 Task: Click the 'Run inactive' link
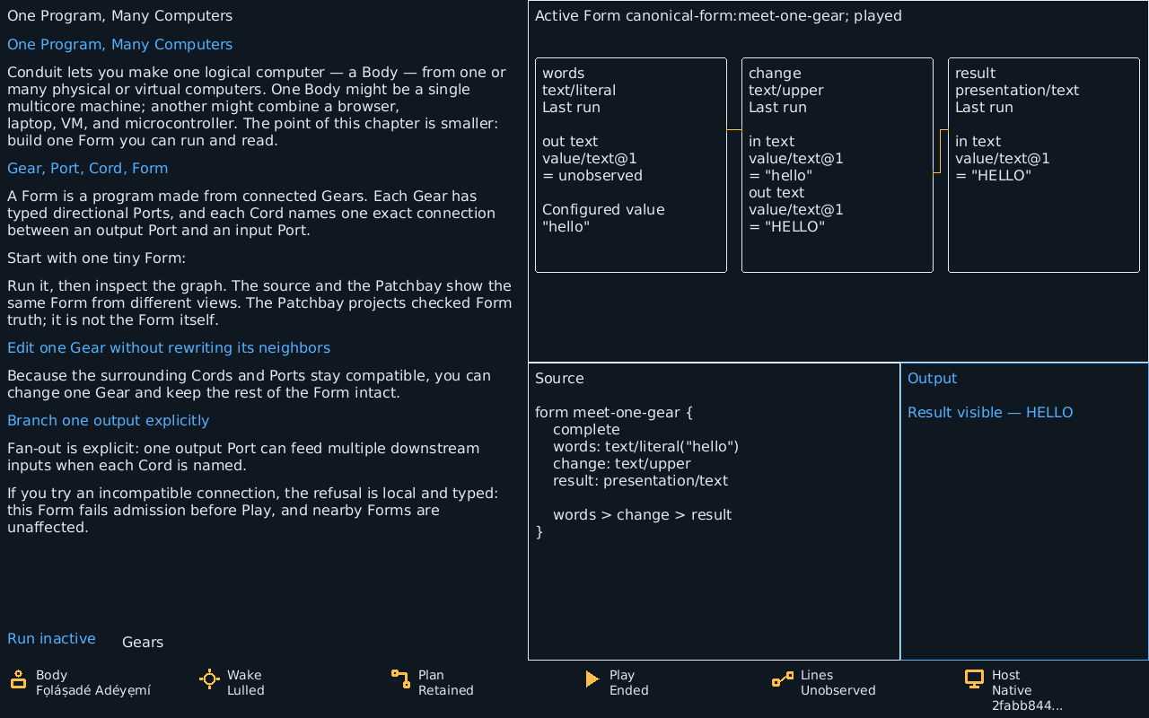51,639
